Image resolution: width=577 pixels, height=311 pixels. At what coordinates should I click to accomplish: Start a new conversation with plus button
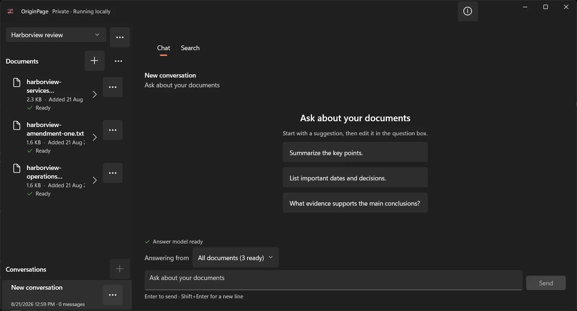coord(120,269)
